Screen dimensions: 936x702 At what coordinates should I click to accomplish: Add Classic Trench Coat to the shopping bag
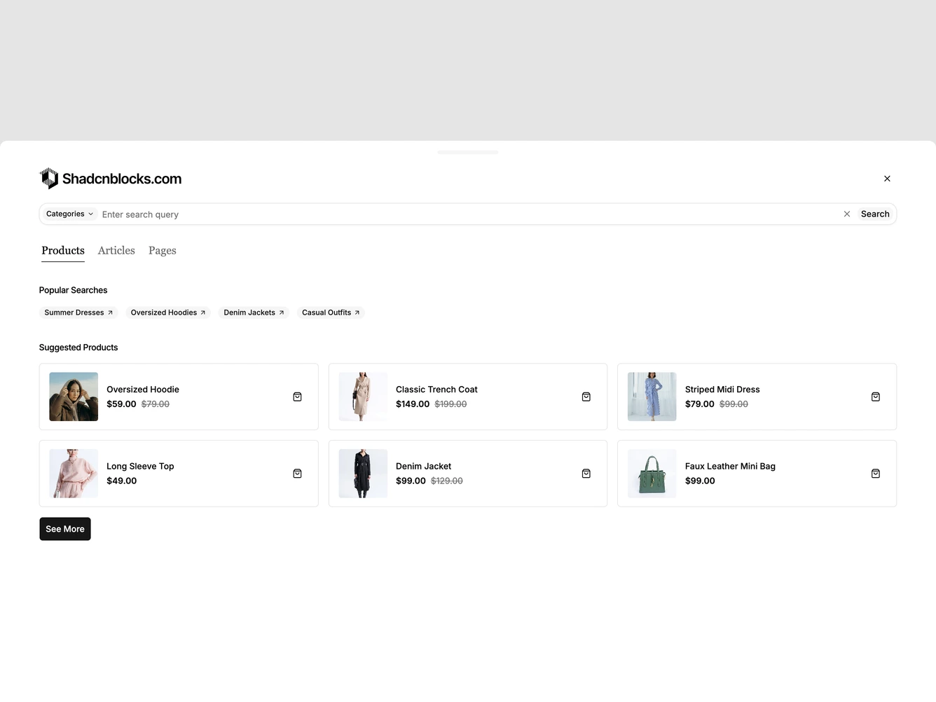click(586, 397)
